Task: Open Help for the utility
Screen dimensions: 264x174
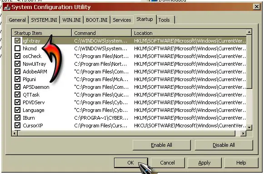Action: [x=241, y=163]
